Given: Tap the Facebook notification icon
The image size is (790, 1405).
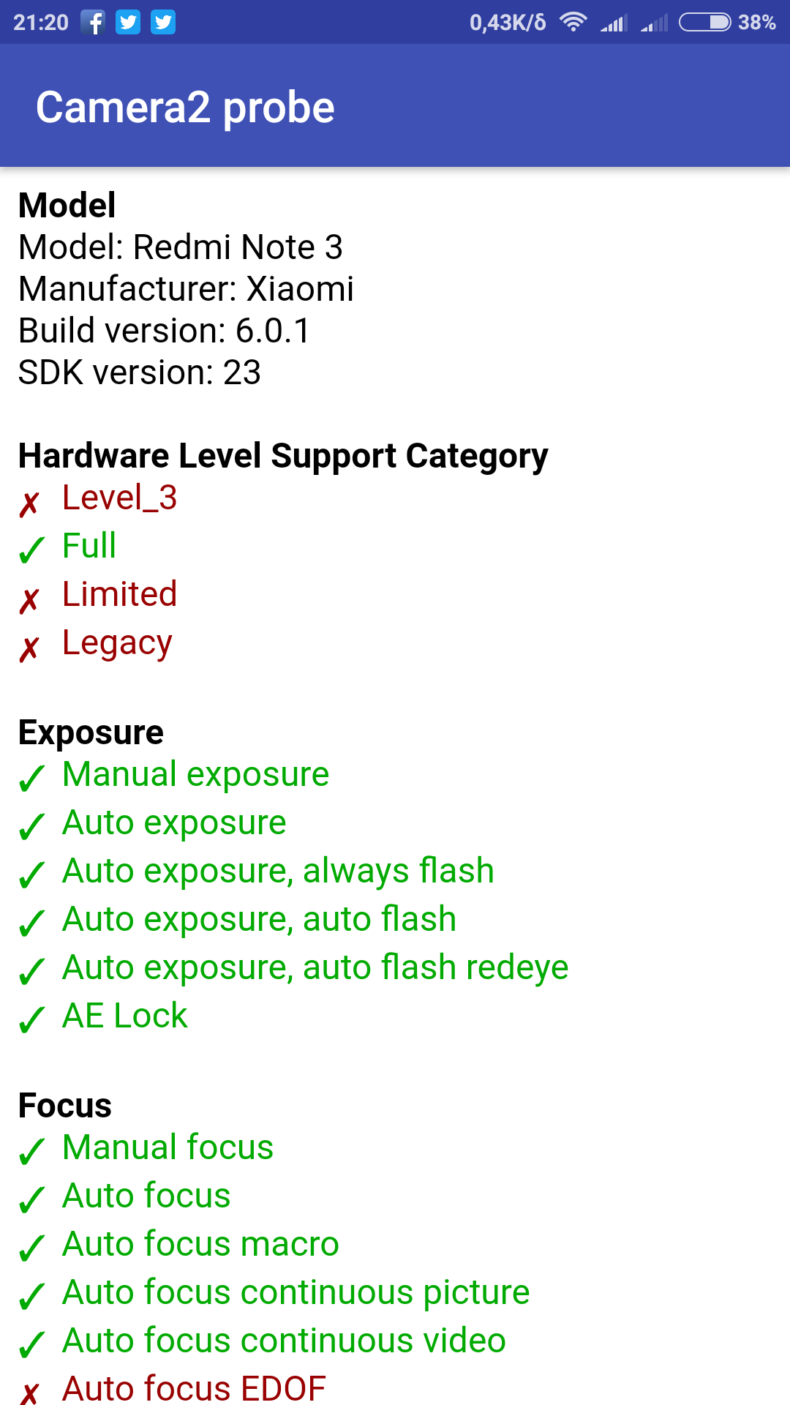Looking at the screenshot, I should coord(93,23).
